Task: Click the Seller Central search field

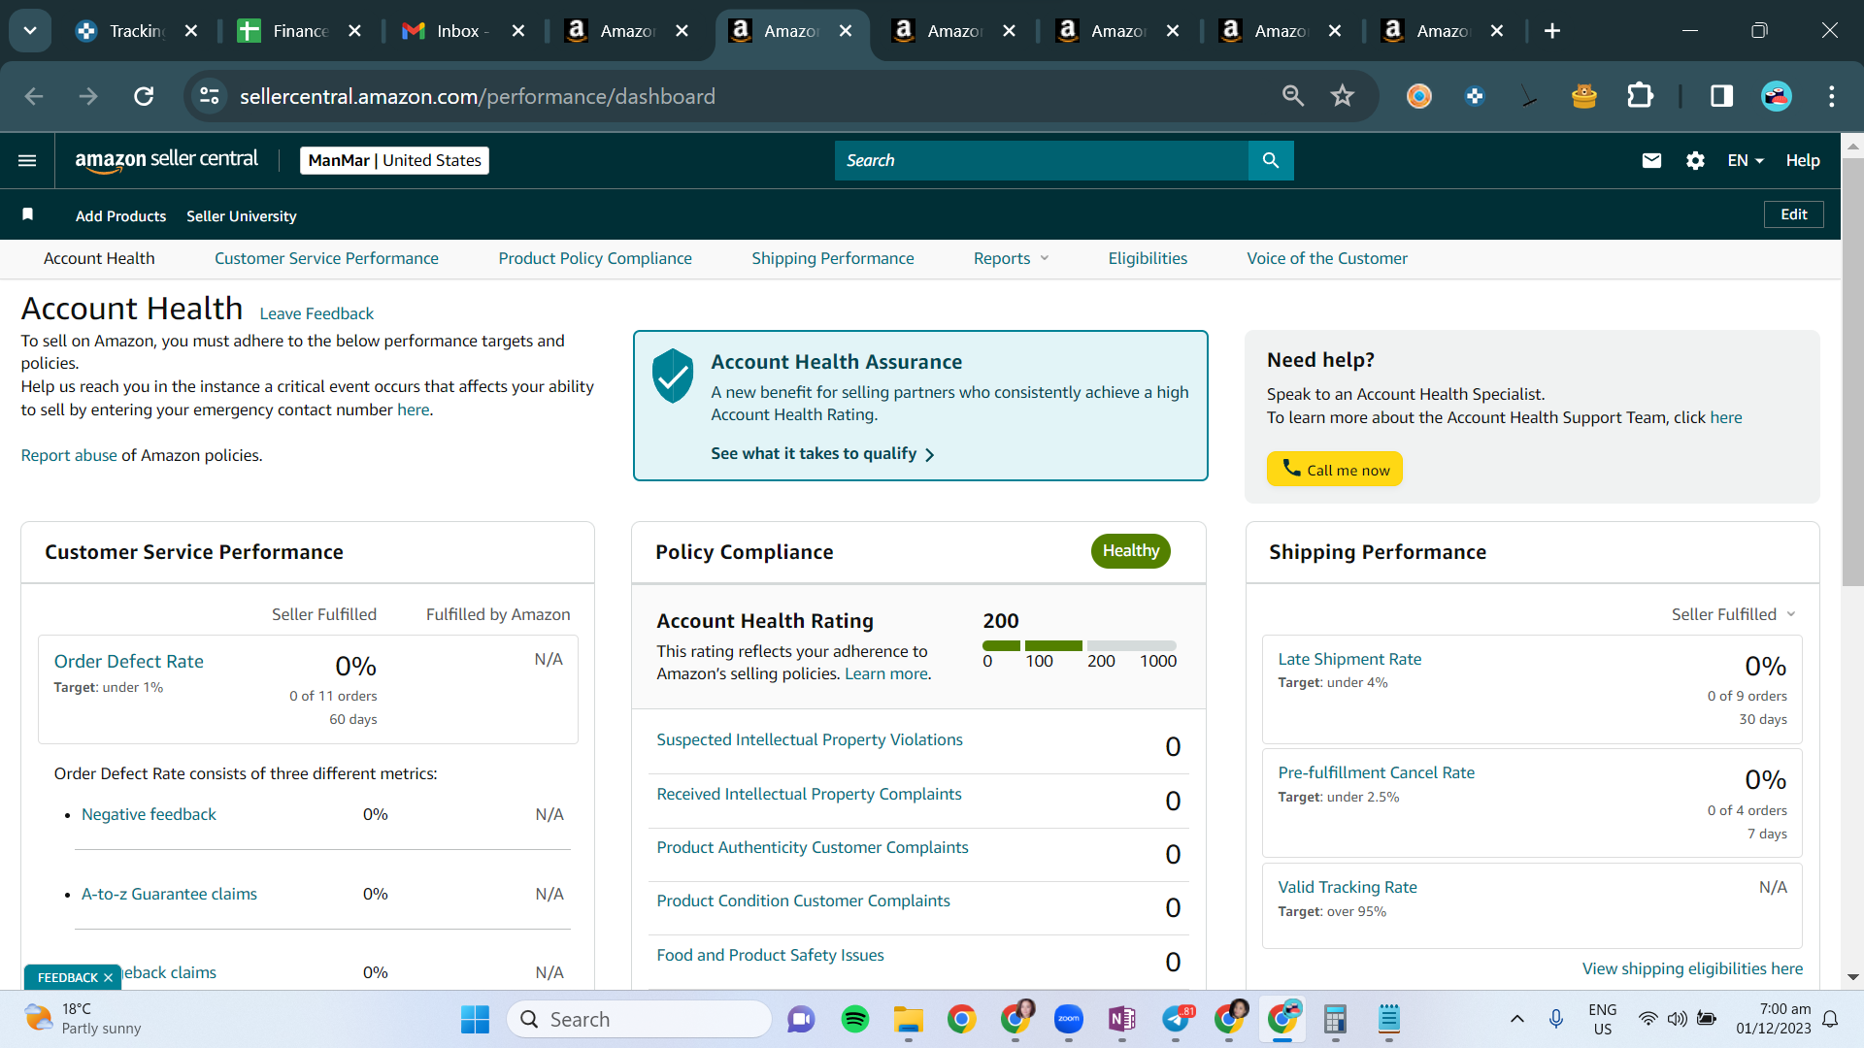Action: (1042, 161)
